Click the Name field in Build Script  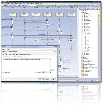[24, 50]
